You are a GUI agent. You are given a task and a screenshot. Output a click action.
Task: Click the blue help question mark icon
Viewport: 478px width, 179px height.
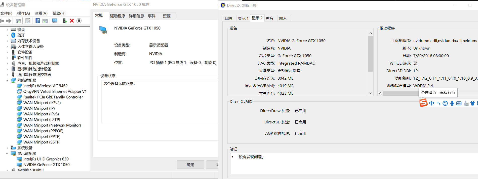pos(37,21)
